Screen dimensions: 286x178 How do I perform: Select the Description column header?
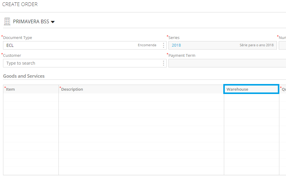141,89
